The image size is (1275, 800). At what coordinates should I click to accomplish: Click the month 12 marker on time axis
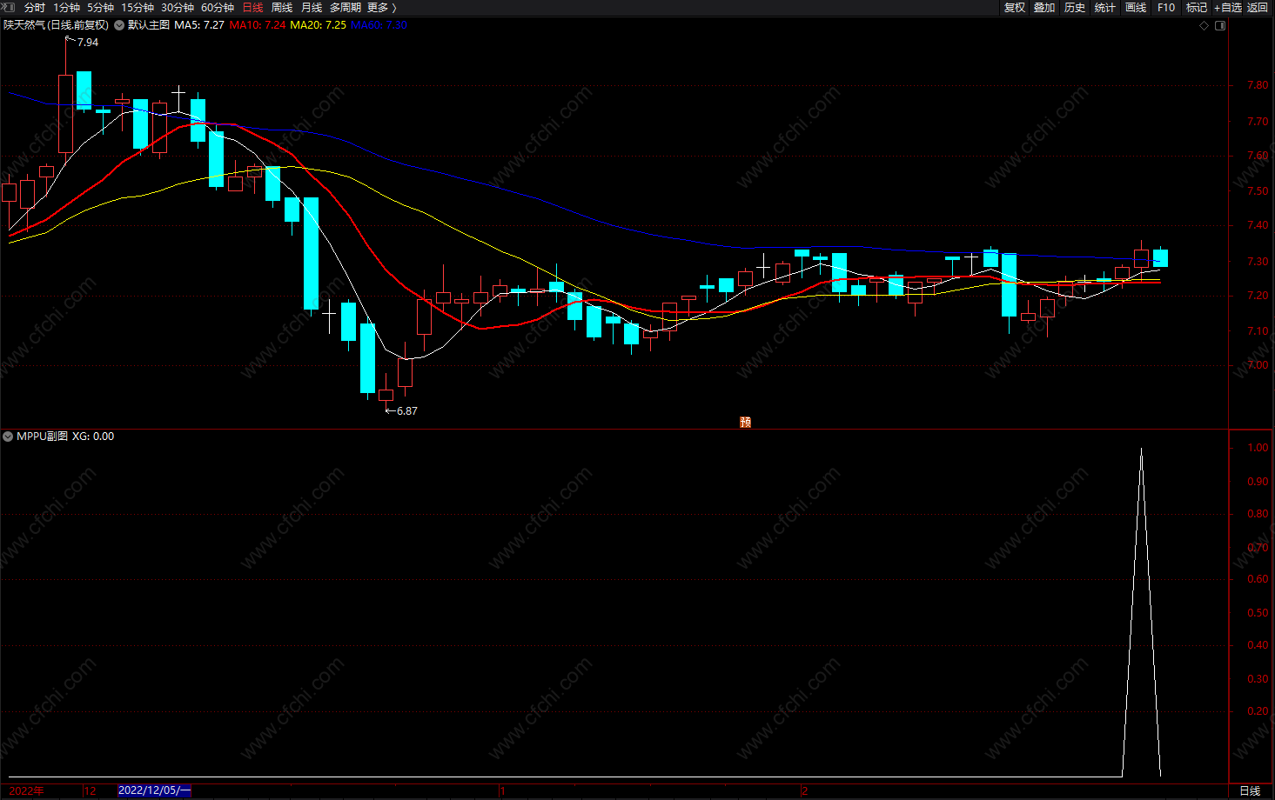point(91,790)
